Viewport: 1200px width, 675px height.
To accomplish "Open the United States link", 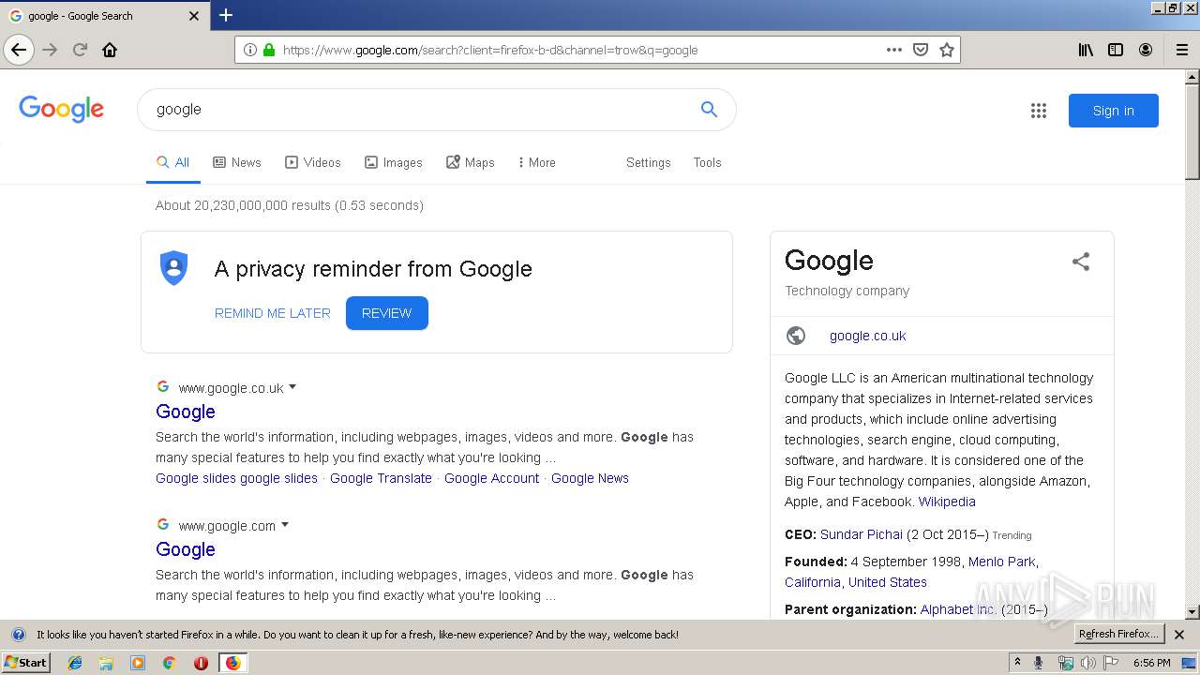I will (x=888, y=582).
